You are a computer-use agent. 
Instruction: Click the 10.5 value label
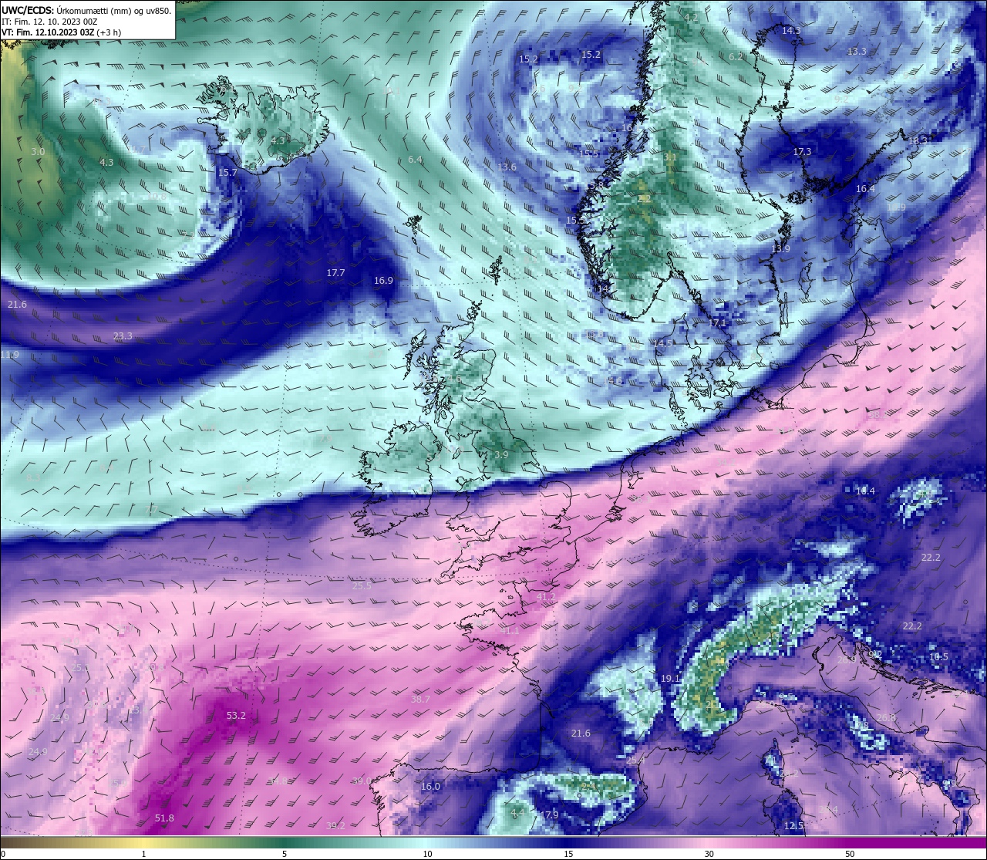[938, 657]
